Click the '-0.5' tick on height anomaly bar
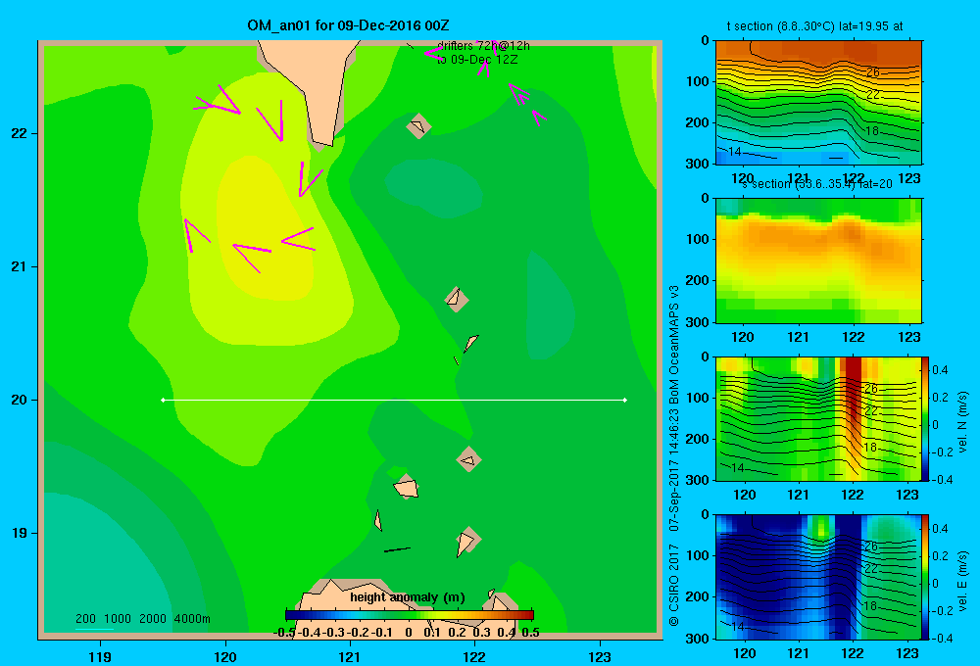The height and width of the screenshot is (666, 980). 284,633
